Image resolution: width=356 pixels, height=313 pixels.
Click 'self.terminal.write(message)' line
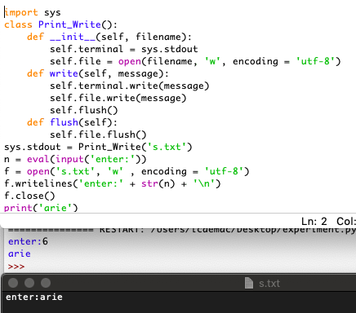coord(130,86)
